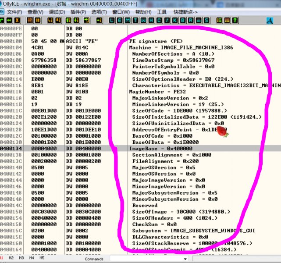Open the Breakpoints window via the B icon

click(183, 20)
